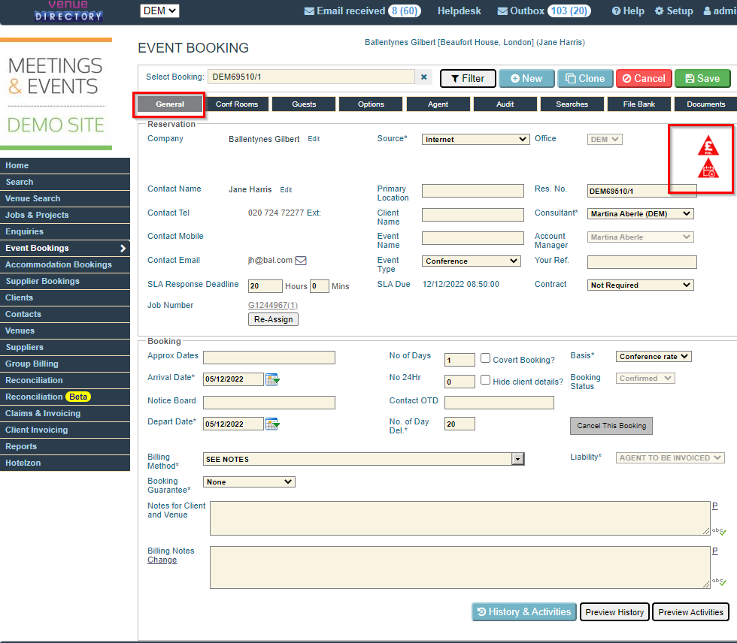Switch to the General tab
Screen dimensions: 737x643
170,104
